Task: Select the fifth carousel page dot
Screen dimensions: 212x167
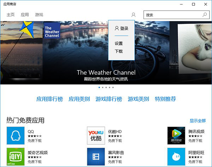Action: click(x=113, y=87)
